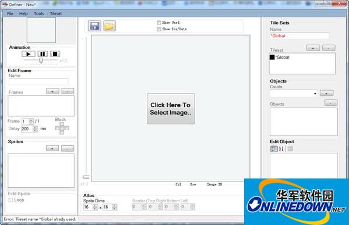Click the Delay value field
This screenshot has width=349, height=225.
[27, 129]
